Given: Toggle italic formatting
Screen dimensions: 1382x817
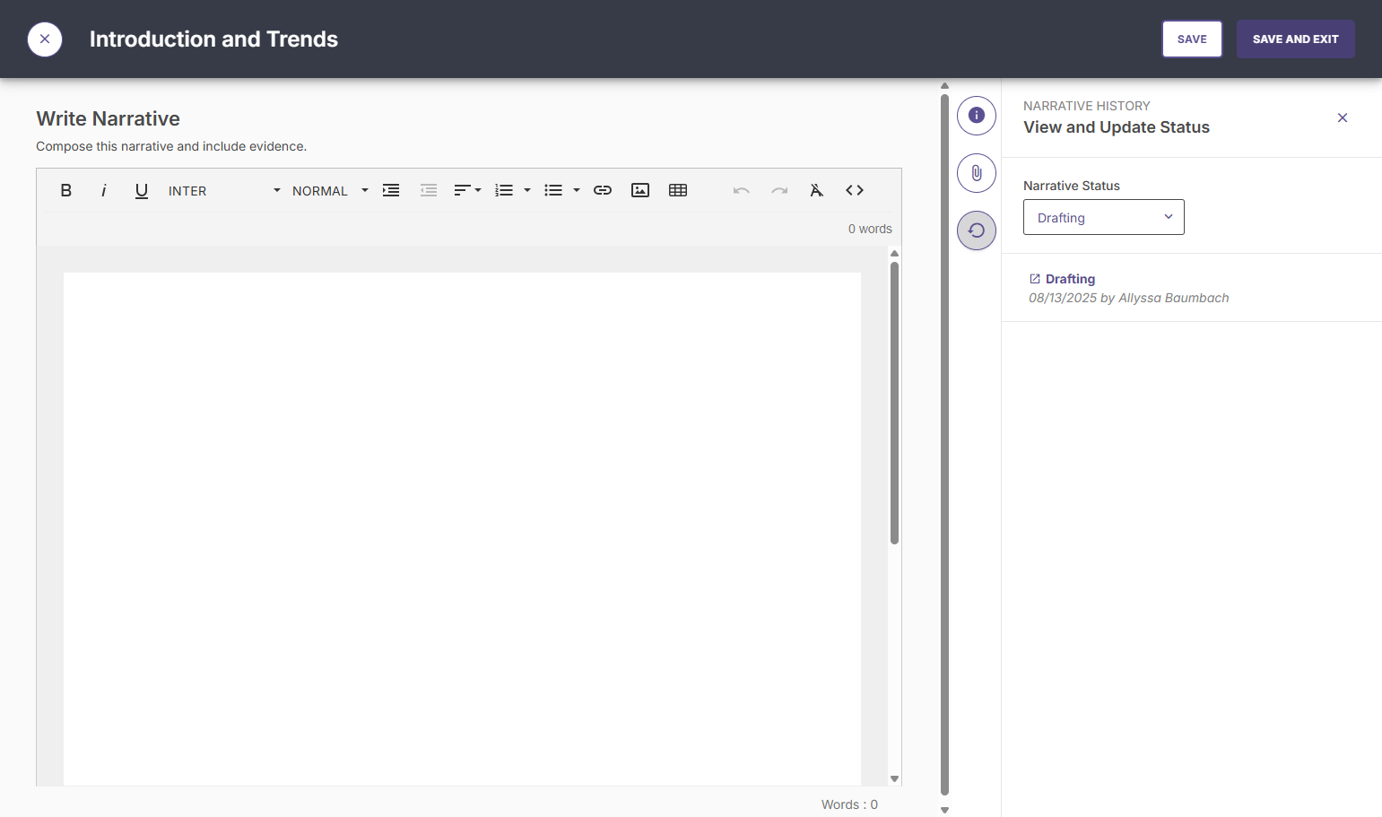Looking at the screenshot, I should click(104, 190).
